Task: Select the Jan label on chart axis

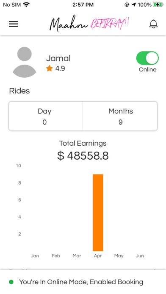Action: pos(35,256)
